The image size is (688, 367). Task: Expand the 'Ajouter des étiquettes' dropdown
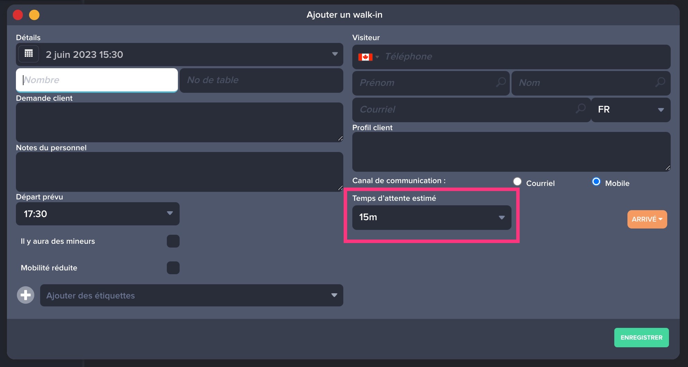click(191, 295)
